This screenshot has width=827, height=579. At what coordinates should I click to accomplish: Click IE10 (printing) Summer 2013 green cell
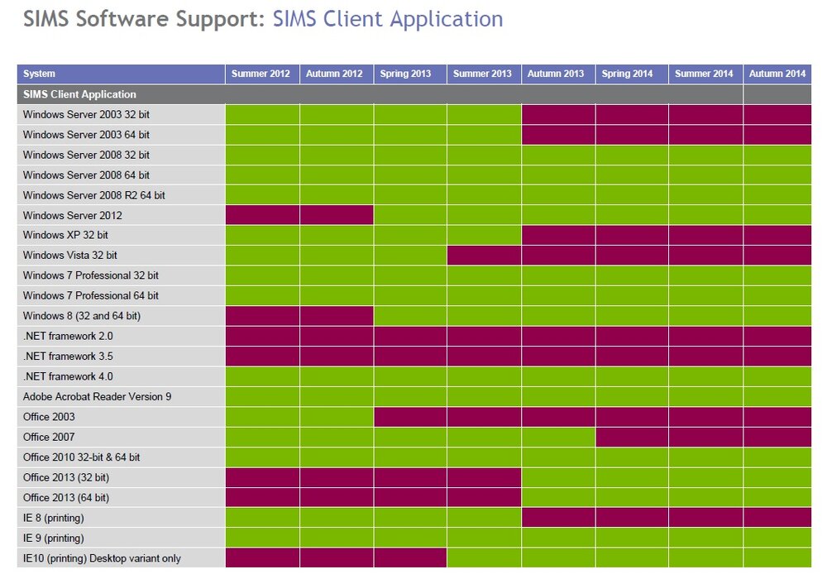click(x=484, y=558)
